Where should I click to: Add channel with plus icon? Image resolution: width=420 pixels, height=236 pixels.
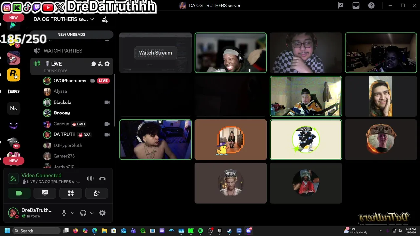(x=107, y=41)
